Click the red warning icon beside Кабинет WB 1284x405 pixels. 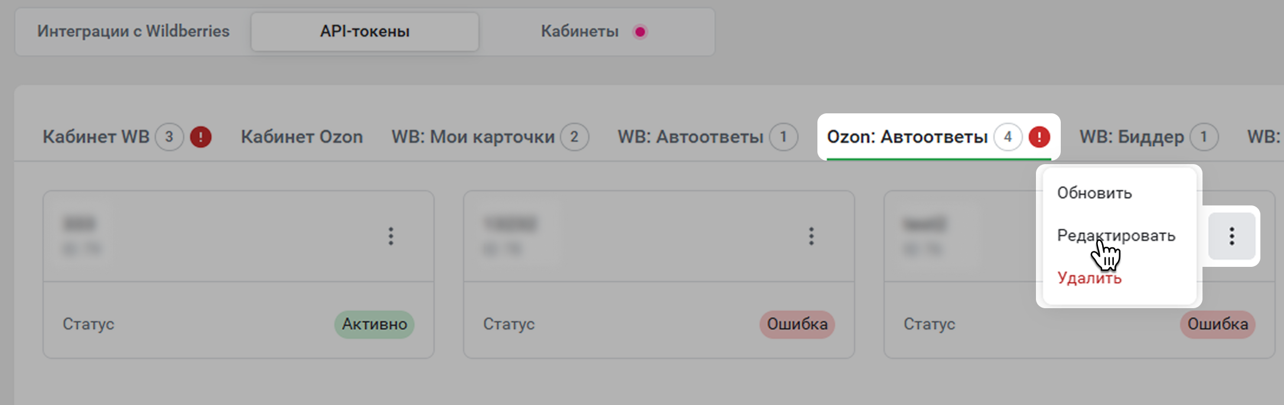tap(201, 137)
